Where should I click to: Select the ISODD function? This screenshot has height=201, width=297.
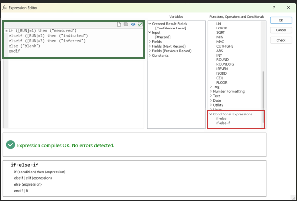click(222, 73)
